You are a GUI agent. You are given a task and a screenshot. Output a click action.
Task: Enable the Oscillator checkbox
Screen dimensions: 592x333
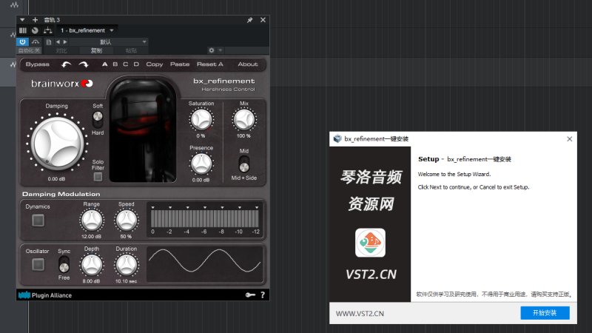38,265
